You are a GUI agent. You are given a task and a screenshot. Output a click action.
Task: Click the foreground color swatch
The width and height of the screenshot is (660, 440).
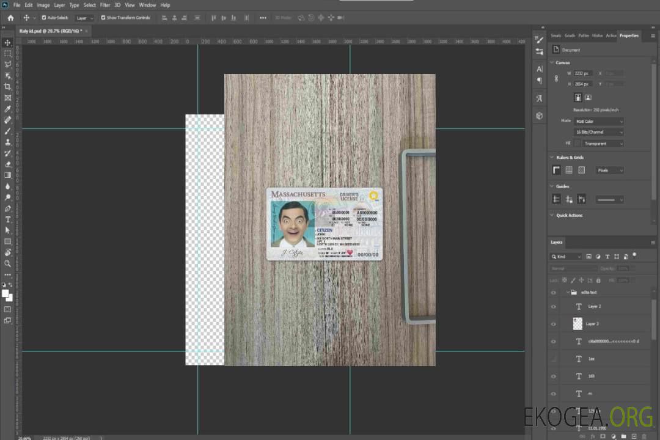(x=5, y=293)
